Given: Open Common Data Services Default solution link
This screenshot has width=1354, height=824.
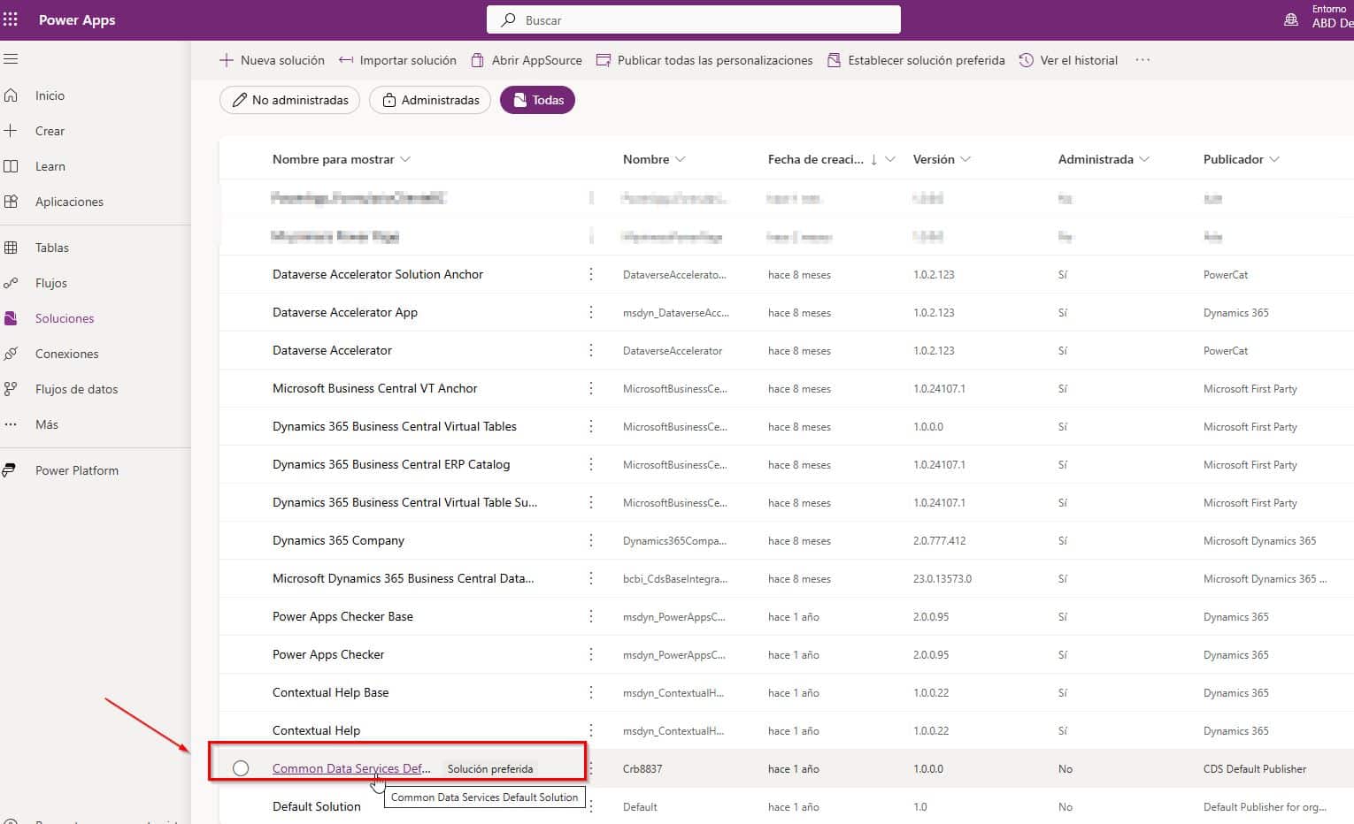Looking at the screenshot, I should [x=351, y=768].
